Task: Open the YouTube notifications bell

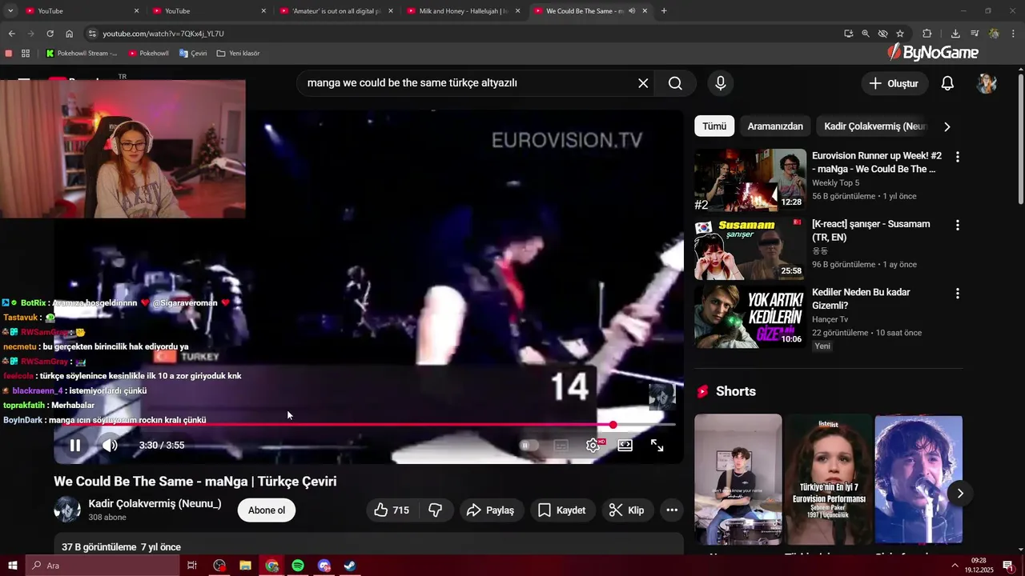Action: pos(947,83)
